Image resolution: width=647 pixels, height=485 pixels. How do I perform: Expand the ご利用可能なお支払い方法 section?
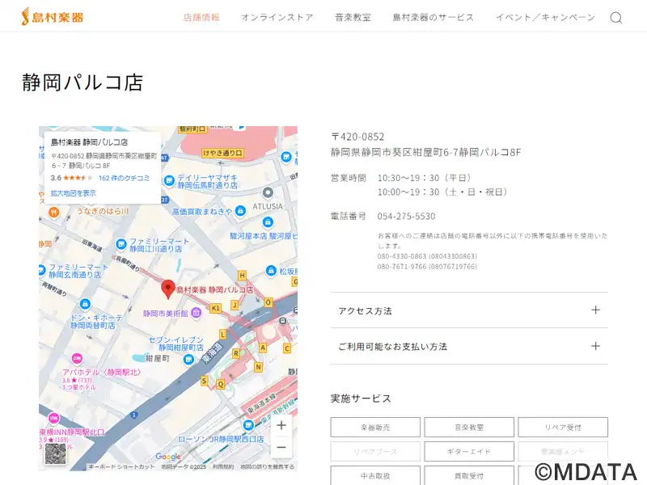(x=469, y=347)
